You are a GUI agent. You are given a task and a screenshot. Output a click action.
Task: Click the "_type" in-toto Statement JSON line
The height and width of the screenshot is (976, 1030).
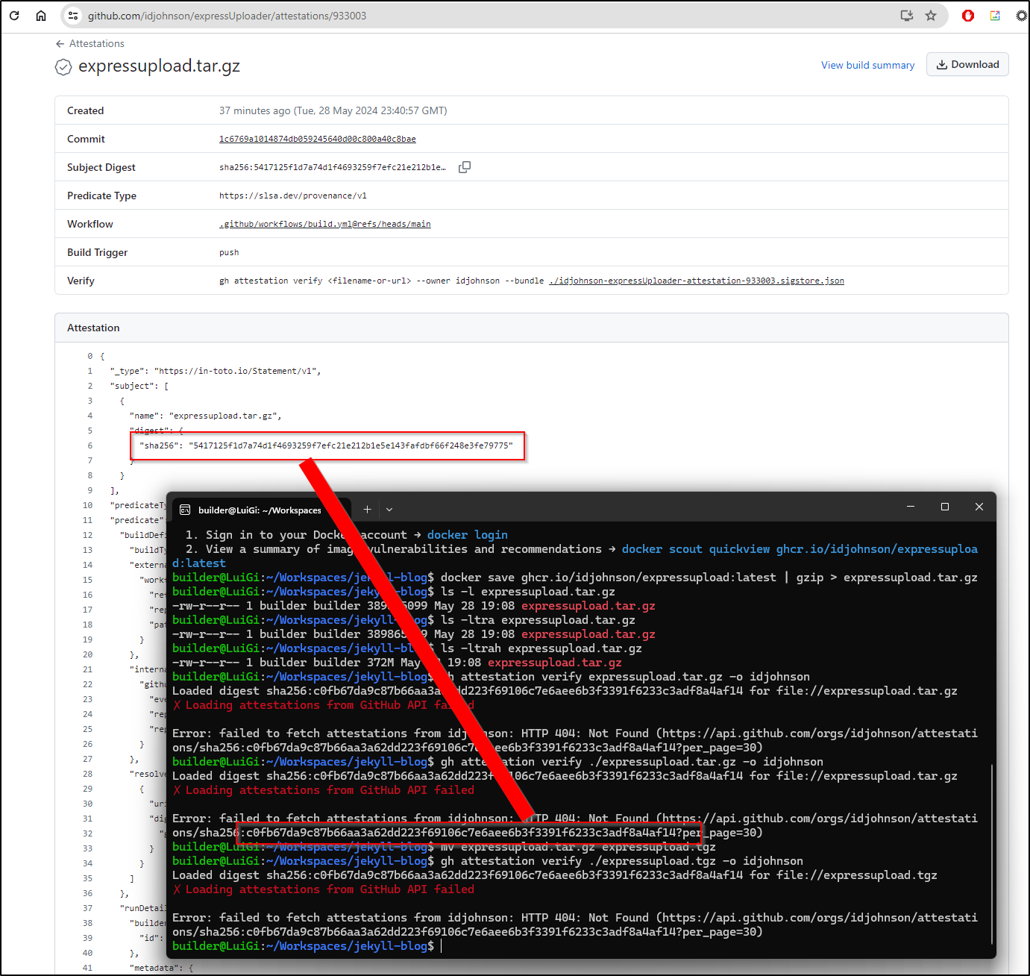(x=216, y=371)
